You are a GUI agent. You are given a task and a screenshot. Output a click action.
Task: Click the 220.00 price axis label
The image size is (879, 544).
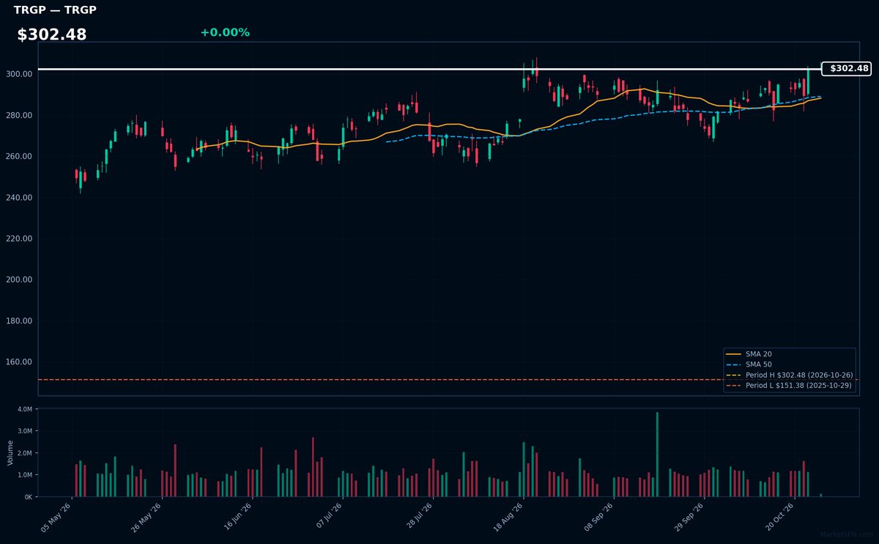(19, 239)
